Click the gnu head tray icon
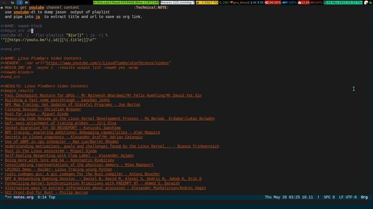The image size is (373, 209). pyautogui.click(x=366, y=2)
